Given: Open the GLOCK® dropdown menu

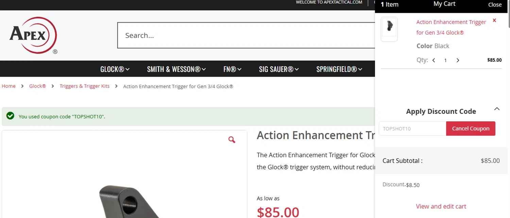Looking at the screenshot, I should click(x=115, y=69).
